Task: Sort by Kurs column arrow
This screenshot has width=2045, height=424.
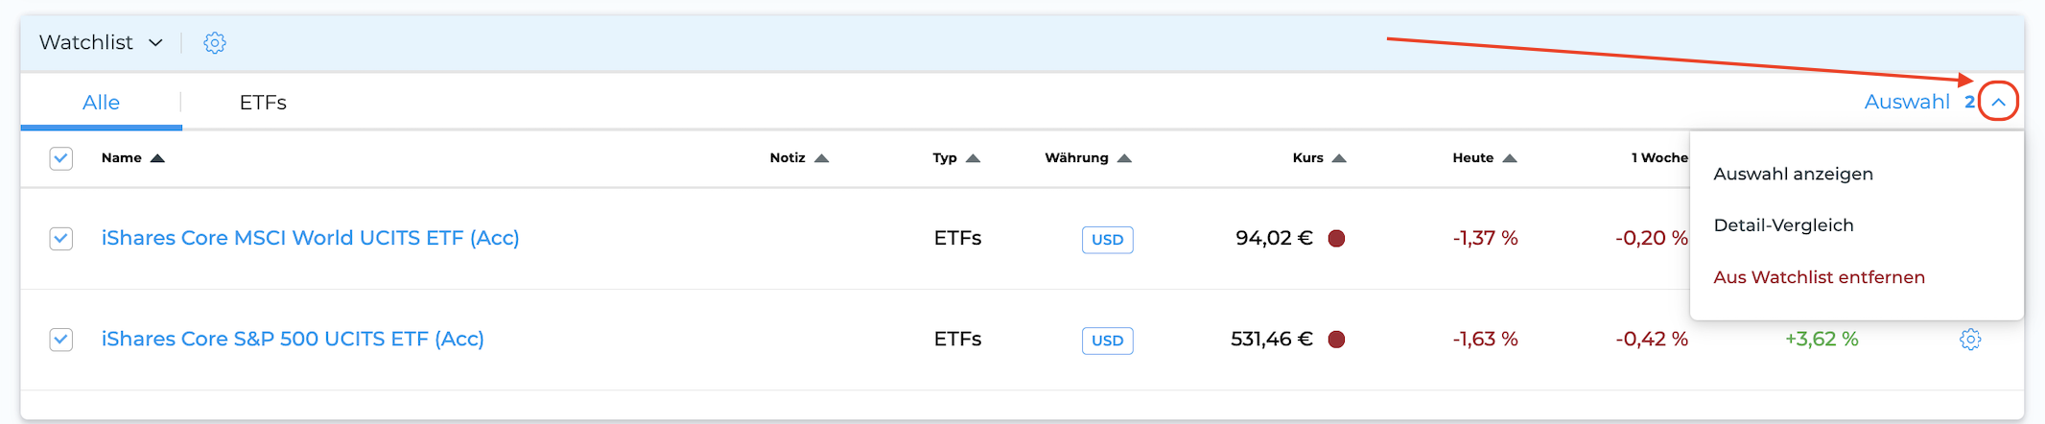Action: click(1340, 158)
